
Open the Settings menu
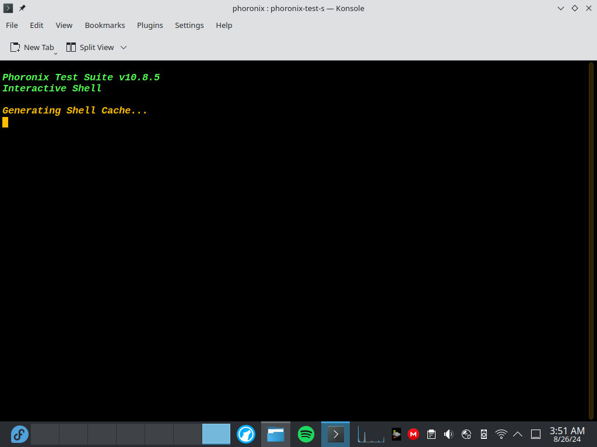point(189,25)
